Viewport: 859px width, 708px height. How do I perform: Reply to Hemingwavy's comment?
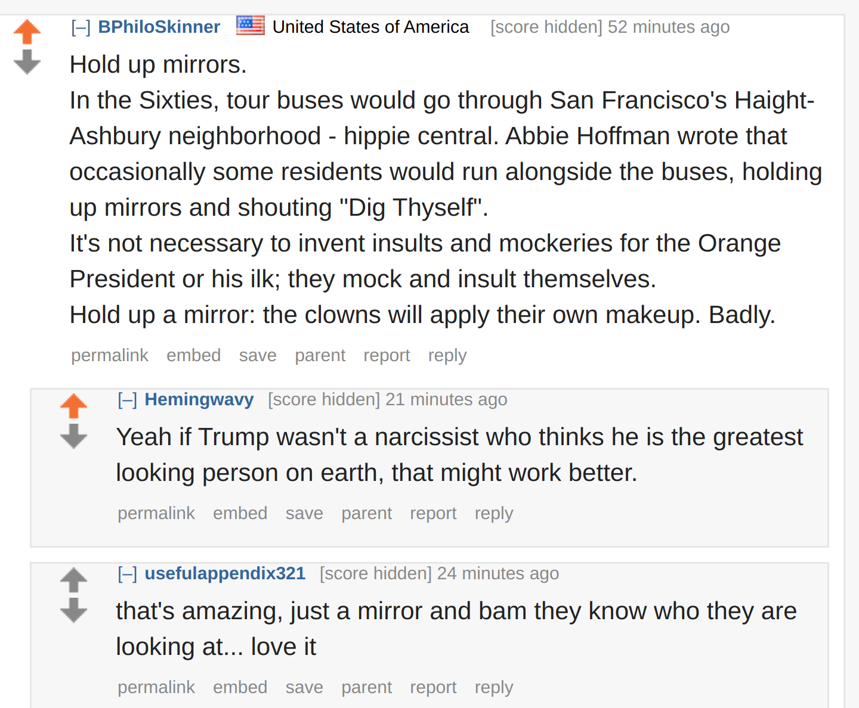point(494,513)
